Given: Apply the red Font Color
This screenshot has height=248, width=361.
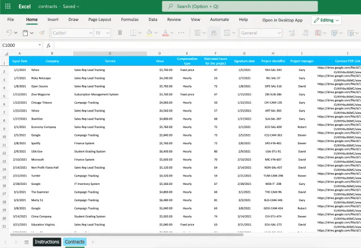Looking at the screenshot, I should point(165,33).
